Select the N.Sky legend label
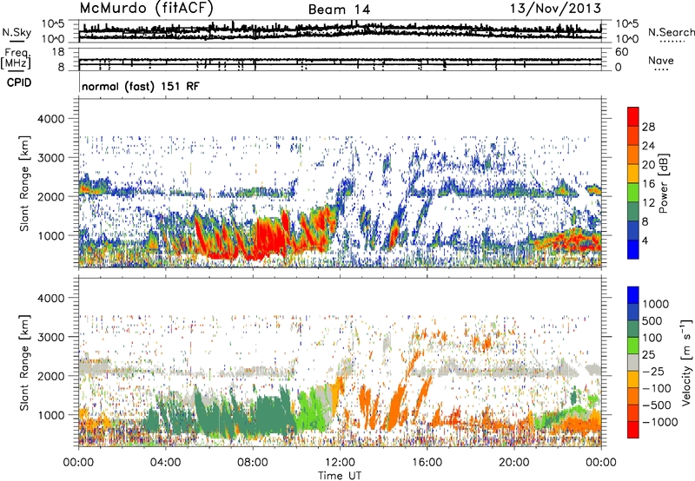Viewport: 695px width, 481px height. point(17,32)
